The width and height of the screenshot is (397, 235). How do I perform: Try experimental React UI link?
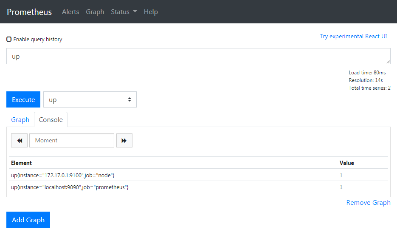(353, 36)
